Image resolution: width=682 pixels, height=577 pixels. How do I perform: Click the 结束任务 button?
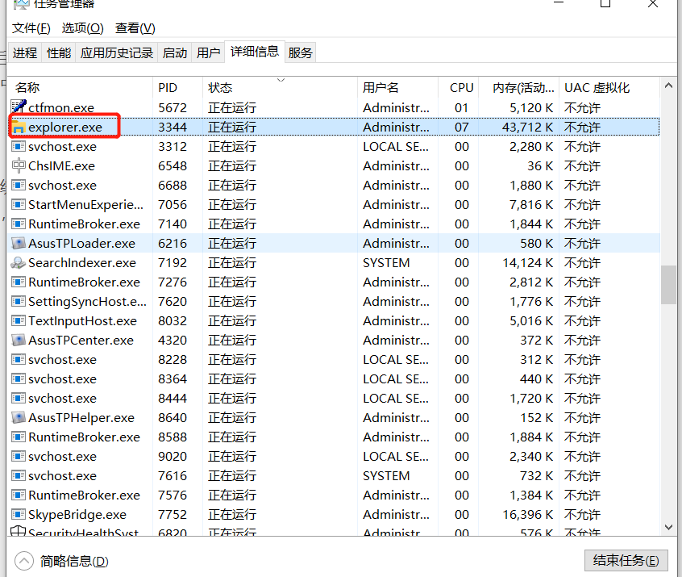click(626, 559)
